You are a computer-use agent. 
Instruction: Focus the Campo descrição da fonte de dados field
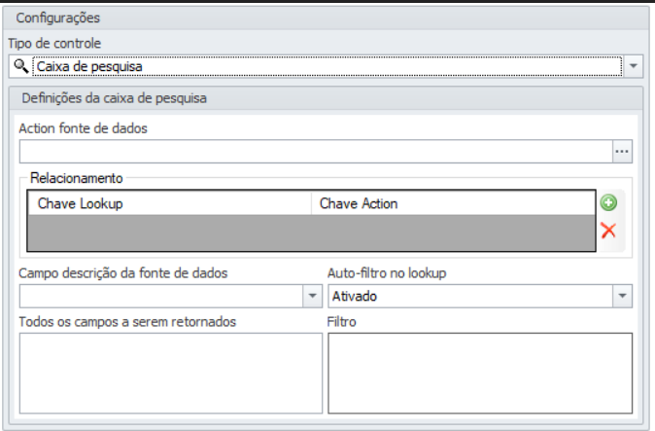click(x=160, y=295)
